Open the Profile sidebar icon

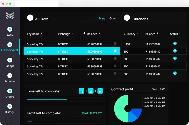click(x=10, y=29)
